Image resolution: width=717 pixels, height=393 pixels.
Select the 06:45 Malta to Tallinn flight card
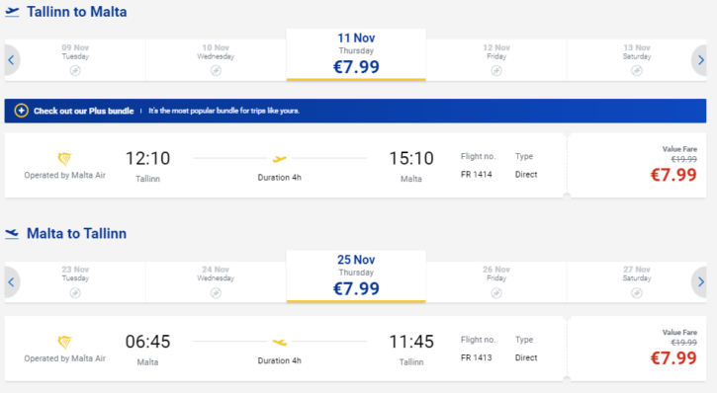click(x=286, y=349)
